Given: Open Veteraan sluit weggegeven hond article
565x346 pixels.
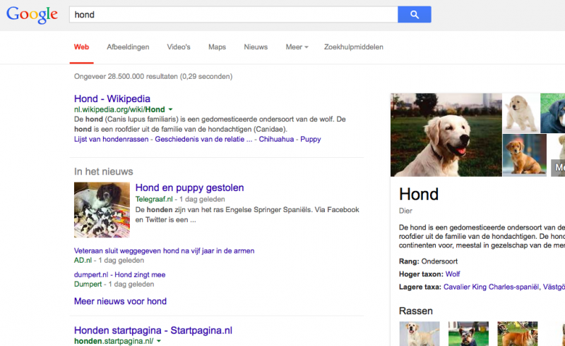Looking at the screenshot, I should click(x=165, y=251).
